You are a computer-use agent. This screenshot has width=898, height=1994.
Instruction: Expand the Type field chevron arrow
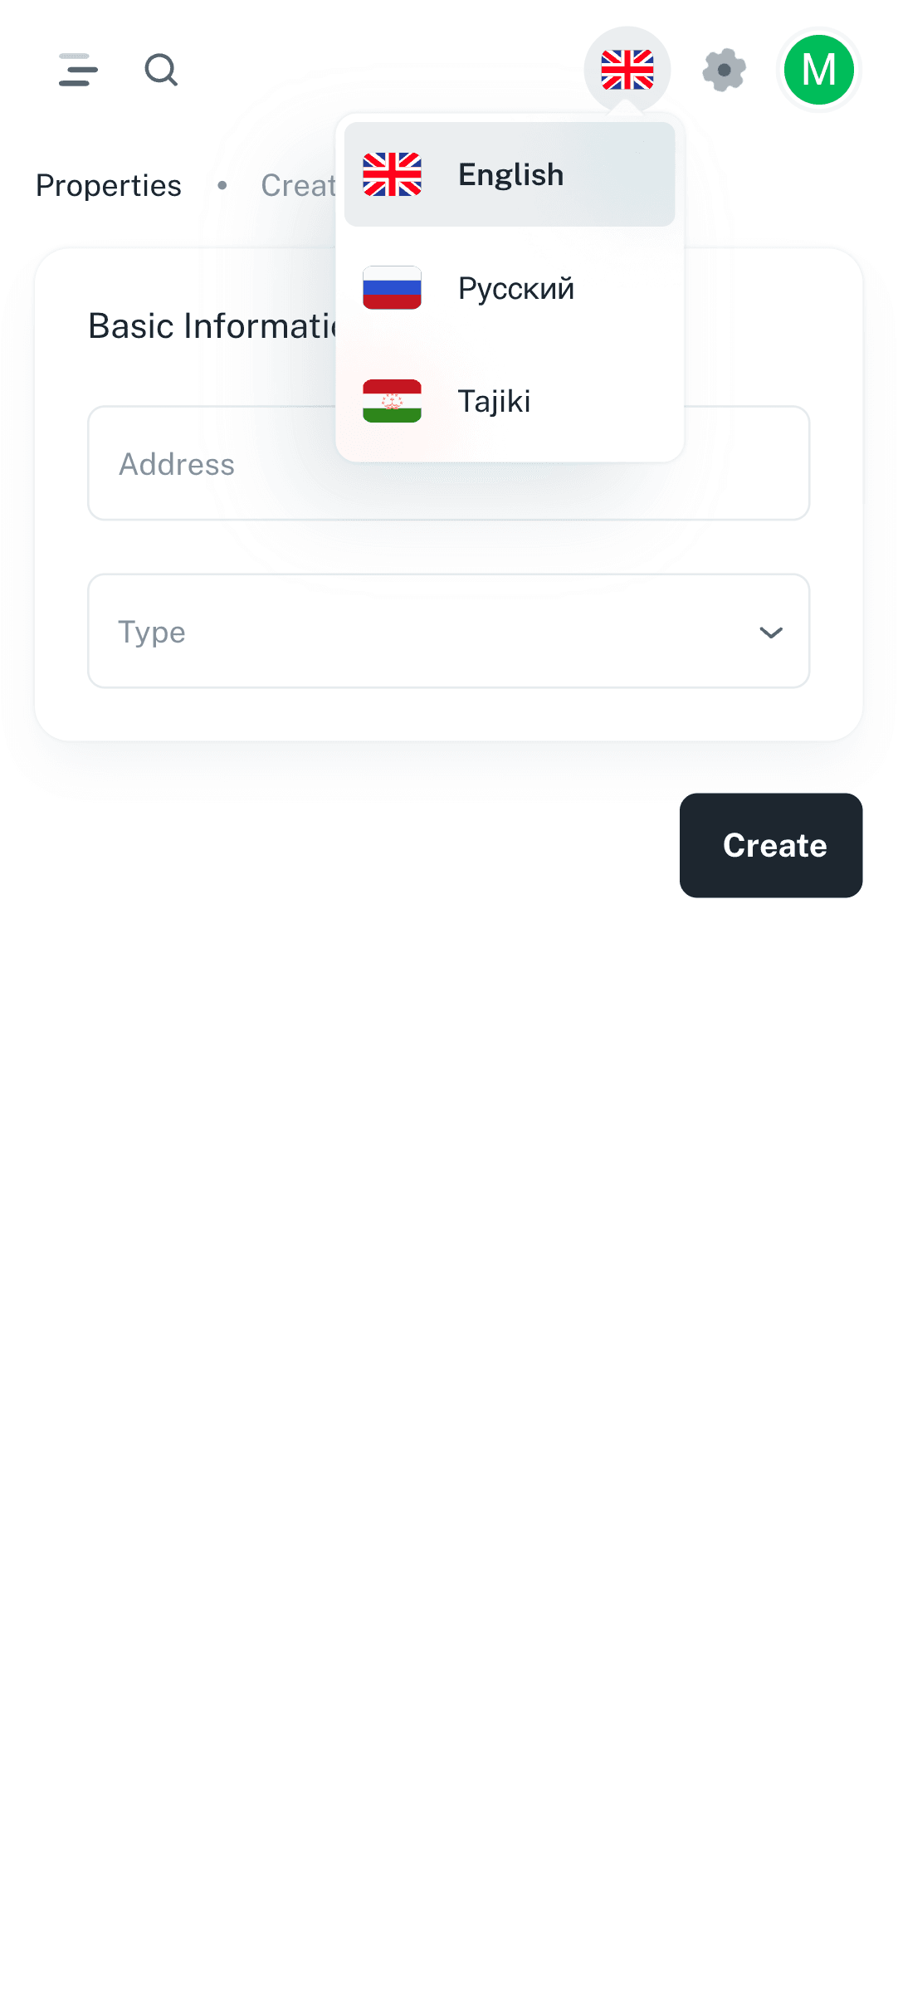(771, 633)
